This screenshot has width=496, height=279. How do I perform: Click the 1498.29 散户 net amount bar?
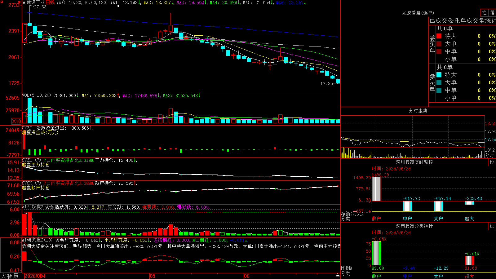click(x=376, y=189)
